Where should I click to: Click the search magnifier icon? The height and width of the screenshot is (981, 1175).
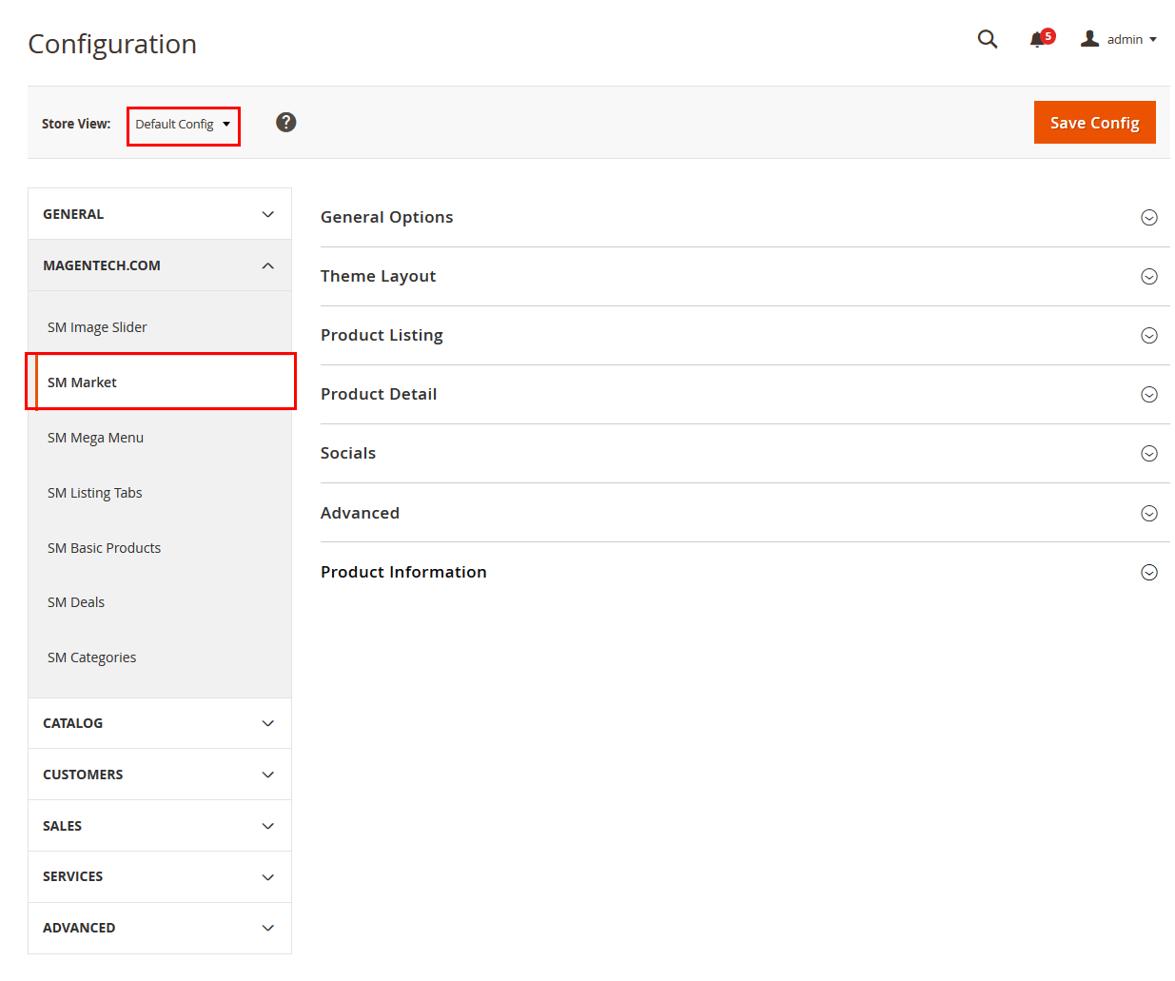coord(988,39)
